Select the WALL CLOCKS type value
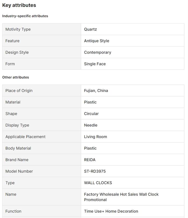Screen dimensions: 188x218 pos(98,183)
